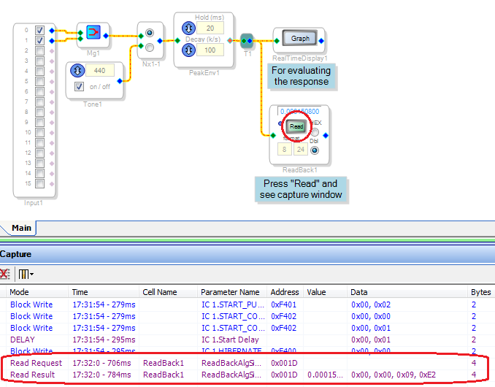This screenshot has width=495, height=387.
Task: Clear the capture window log
Action: (5, 274)
